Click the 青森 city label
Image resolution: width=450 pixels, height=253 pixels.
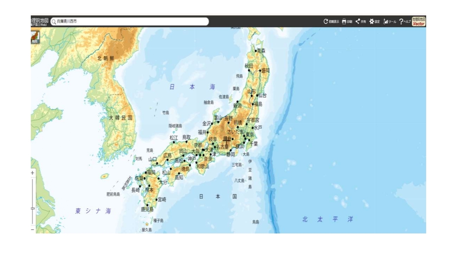pyautogui.click(x=261, y=51)
